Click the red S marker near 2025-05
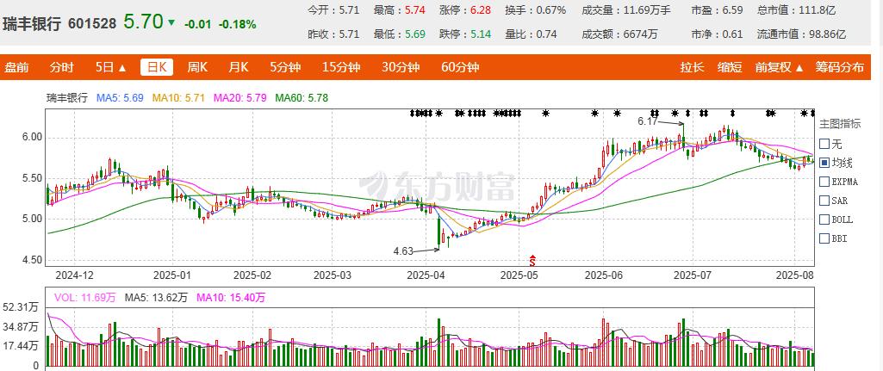The height and width of the screenshot is (371, 883). pos(532,260)
